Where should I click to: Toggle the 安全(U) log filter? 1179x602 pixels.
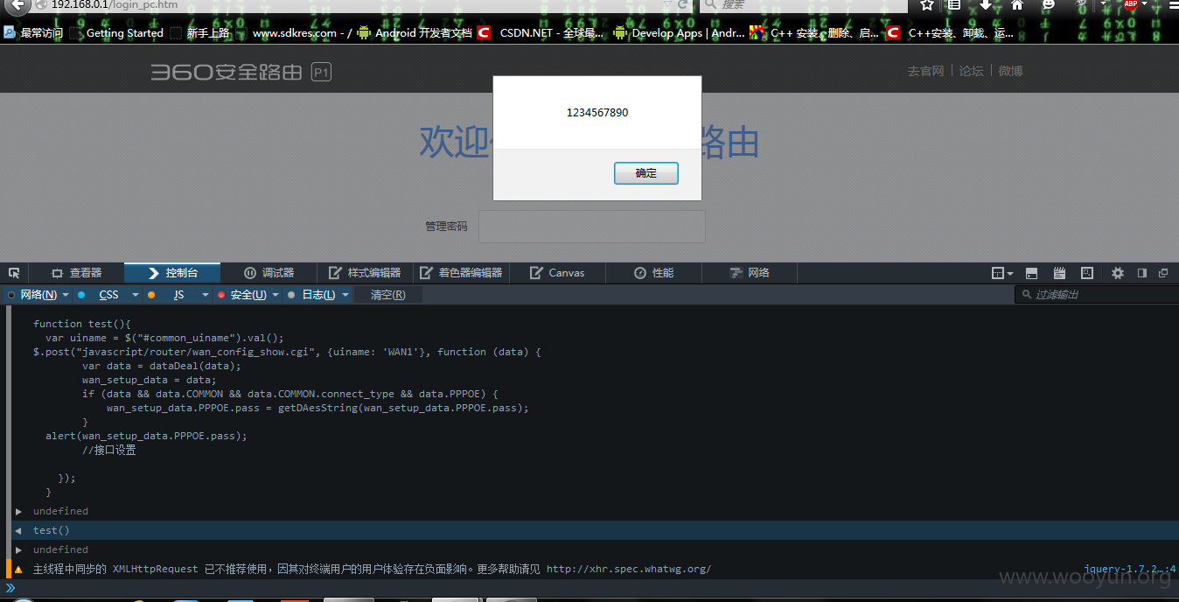click(x=241, y=295)
